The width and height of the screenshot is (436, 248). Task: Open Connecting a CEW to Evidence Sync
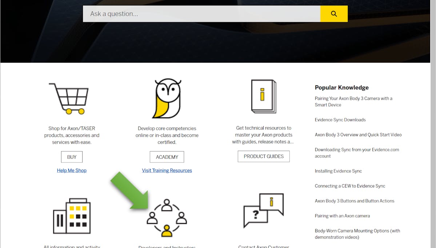click(x=350, y=186)
